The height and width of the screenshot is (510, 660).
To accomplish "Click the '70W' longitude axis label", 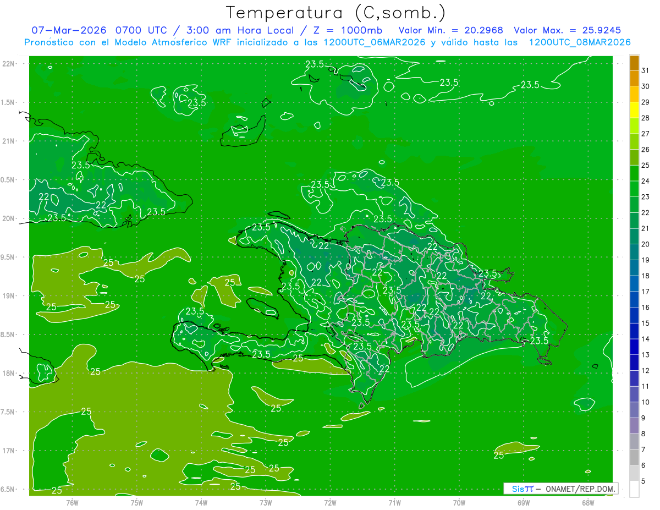I will click(x=459, y=502).
